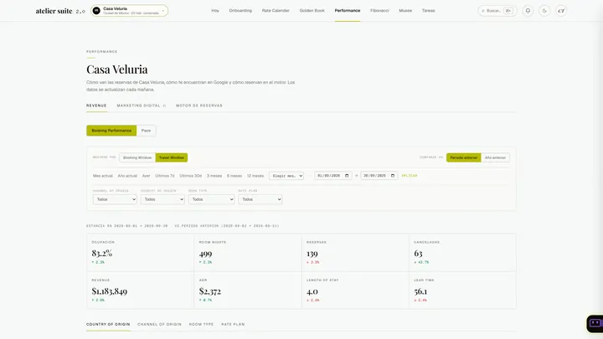Click the Lead Time 56.1 value

420,291
